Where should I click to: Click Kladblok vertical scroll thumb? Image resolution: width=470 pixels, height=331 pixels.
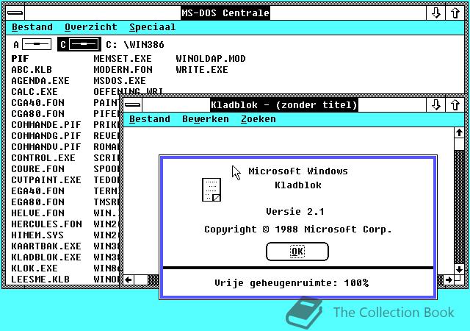(459, 144)
